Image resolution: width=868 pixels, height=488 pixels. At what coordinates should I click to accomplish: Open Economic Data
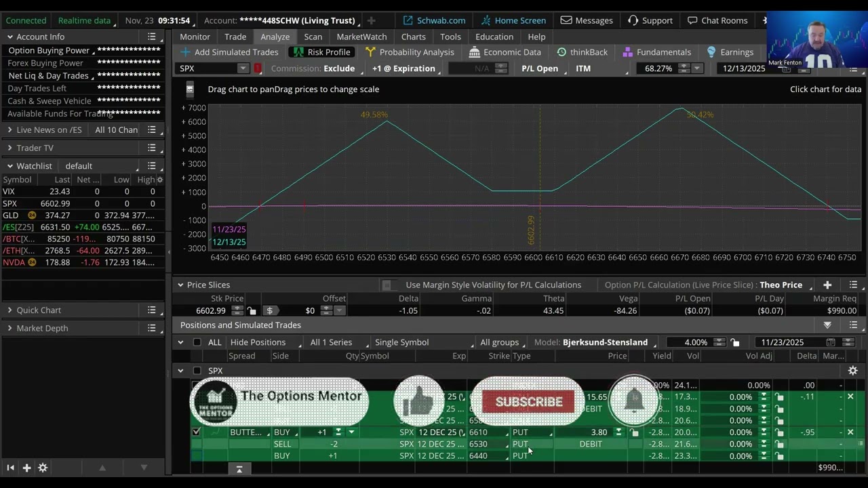(505, 52)
